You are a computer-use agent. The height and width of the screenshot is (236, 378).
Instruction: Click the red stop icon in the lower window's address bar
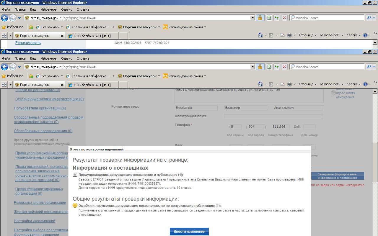tap(284, 67)
